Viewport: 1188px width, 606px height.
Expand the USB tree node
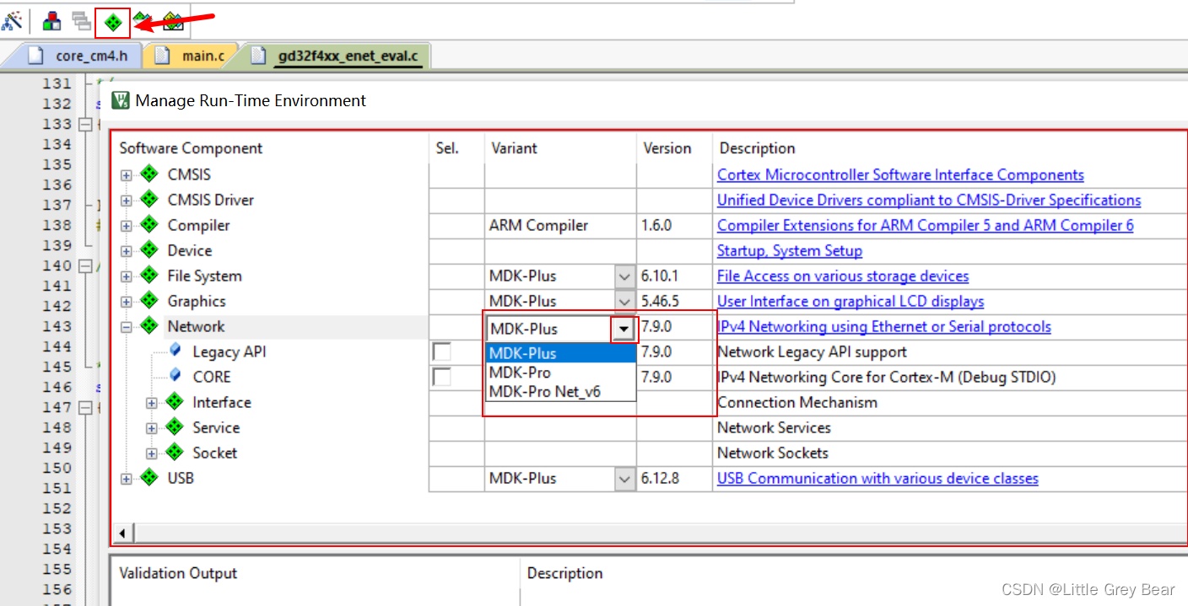(x=127, y=479)
